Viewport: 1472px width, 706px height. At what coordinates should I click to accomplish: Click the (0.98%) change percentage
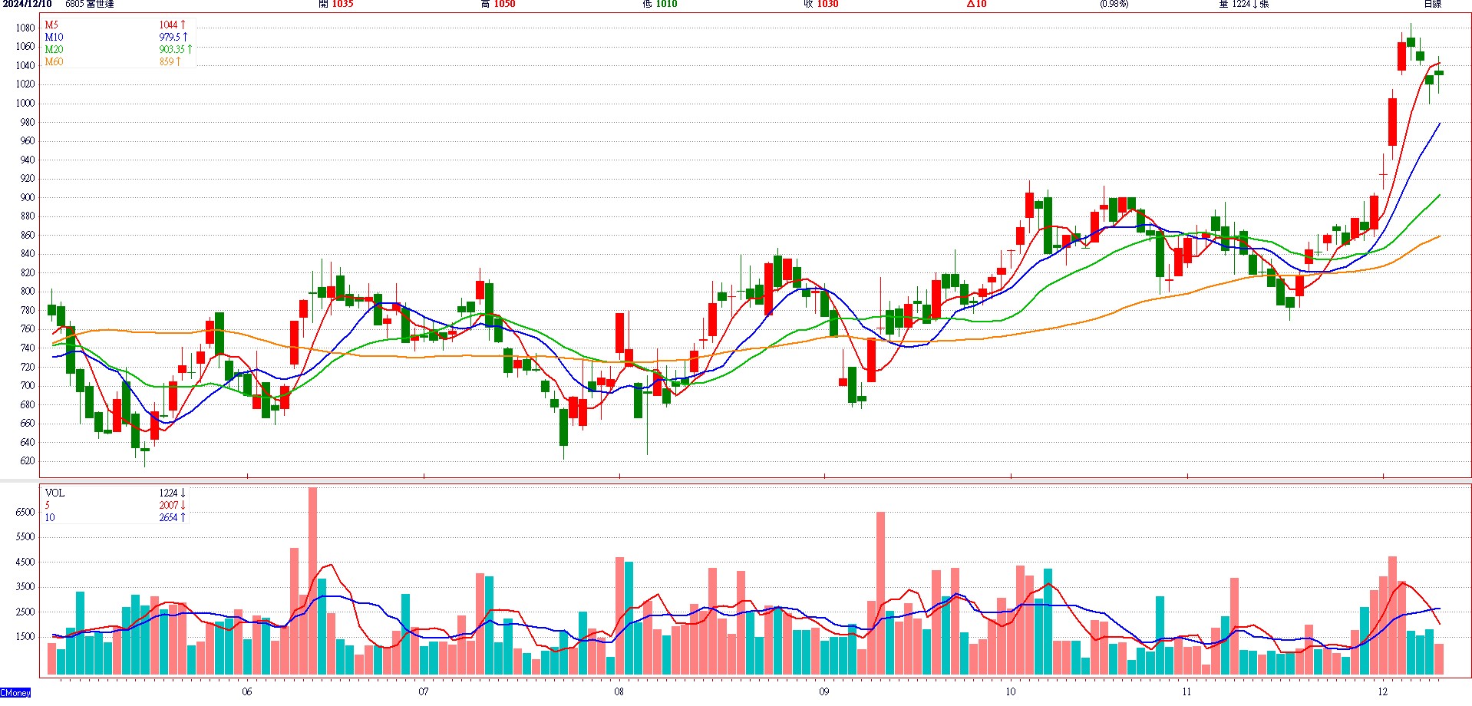pos(1114,4)
